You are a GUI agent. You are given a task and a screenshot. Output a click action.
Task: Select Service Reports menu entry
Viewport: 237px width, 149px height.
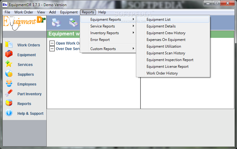point(108,26)
